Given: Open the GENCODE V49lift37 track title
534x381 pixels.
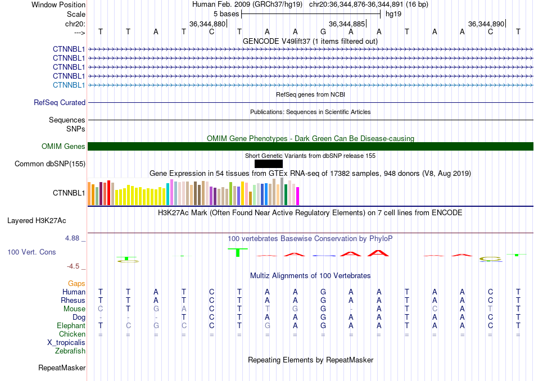Looking at the screenshot, I should [x=310, y=41].
